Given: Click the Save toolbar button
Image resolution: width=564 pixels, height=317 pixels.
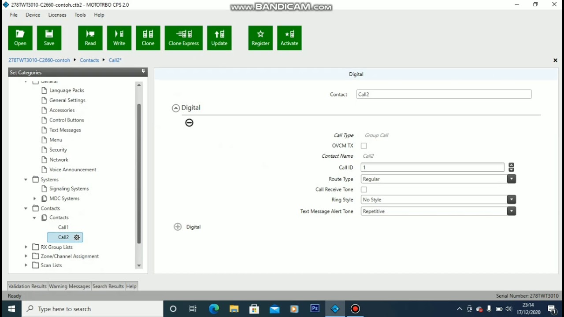Looking at the screenshot, I should pos(49,38).
